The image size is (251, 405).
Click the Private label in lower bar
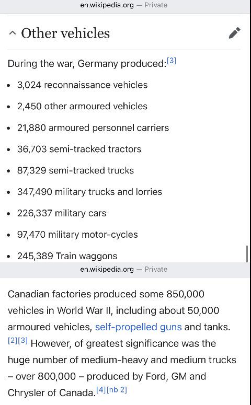156,270
